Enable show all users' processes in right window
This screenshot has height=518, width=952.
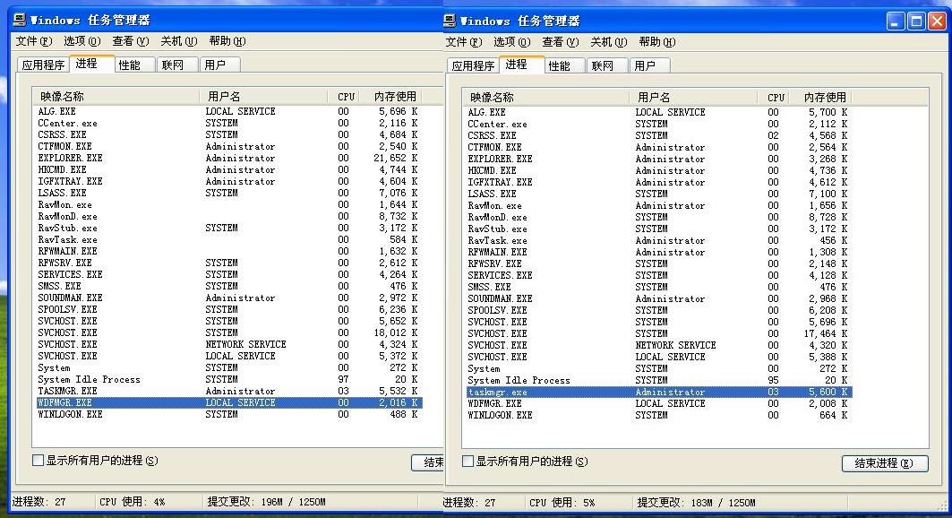point(467,462)
